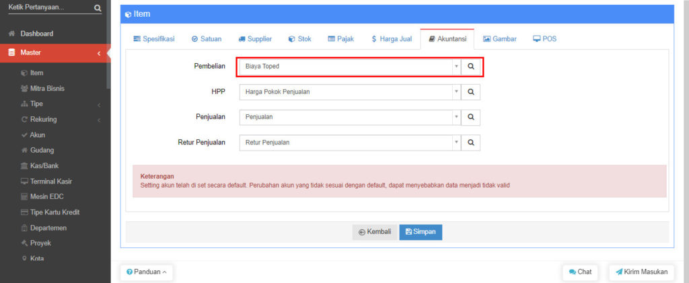Image resolution: width=689 pixels, height=283 pixels.
Task: Open Kas/Bank in the sidebar
Action: point(45,166)
